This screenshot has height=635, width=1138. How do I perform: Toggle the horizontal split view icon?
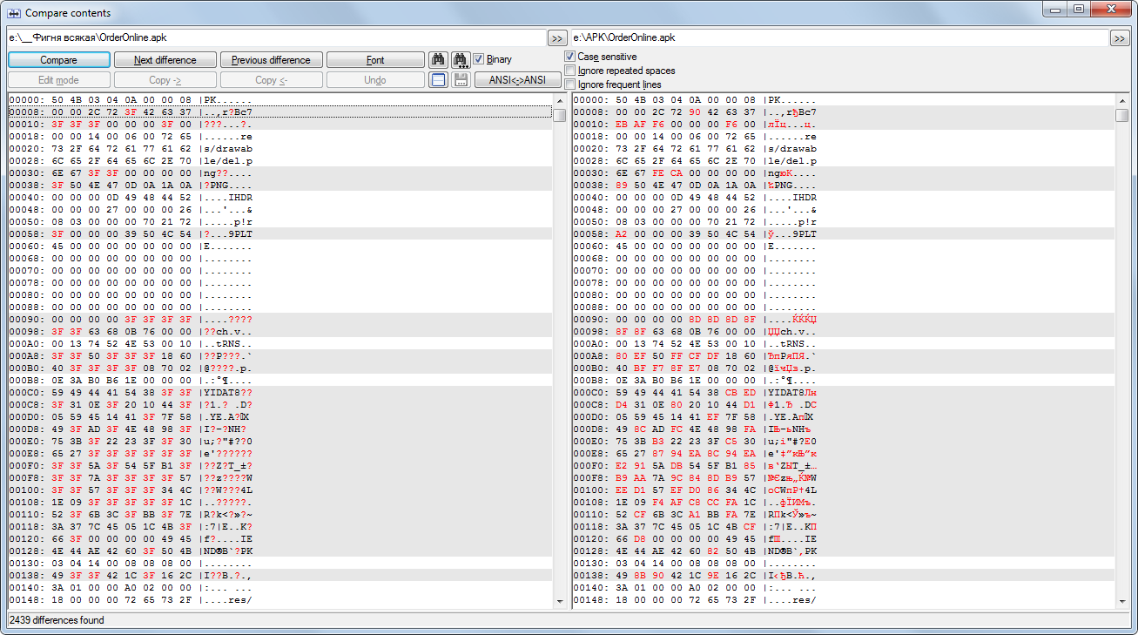coord(439,80)
